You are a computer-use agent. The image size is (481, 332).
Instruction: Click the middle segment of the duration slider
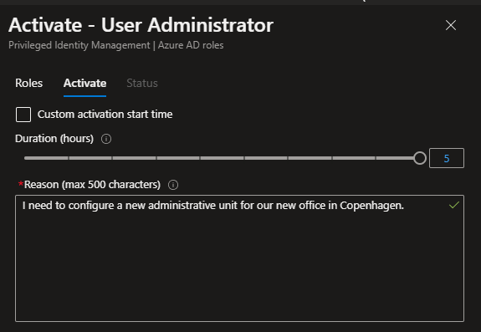[x=222, y=158]
